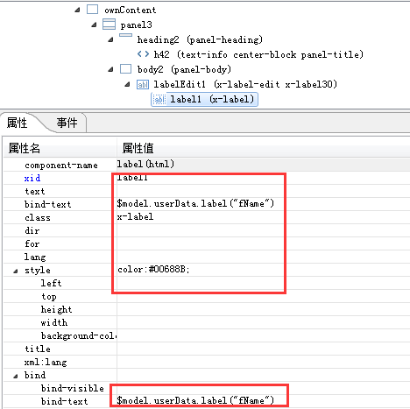The width and height of the screenshot is (410, 409).
Task: Click the width style property value
Action: [264, 322]
